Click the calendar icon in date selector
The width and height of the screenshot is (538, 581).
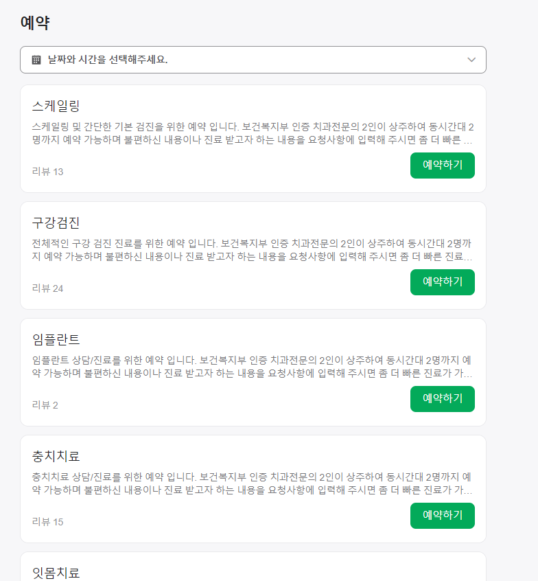click(36, 60)
